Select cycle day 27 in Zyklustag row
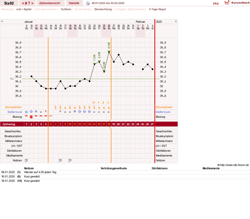Viewport: 250px width, 219px height. point(152,124)
